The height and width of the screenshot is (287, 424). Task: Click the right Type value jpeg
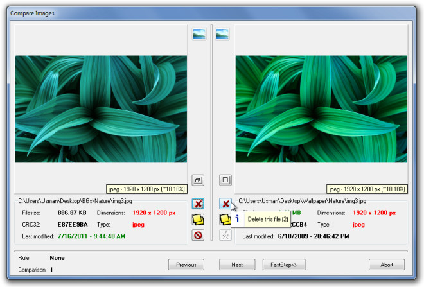[358, 225]
